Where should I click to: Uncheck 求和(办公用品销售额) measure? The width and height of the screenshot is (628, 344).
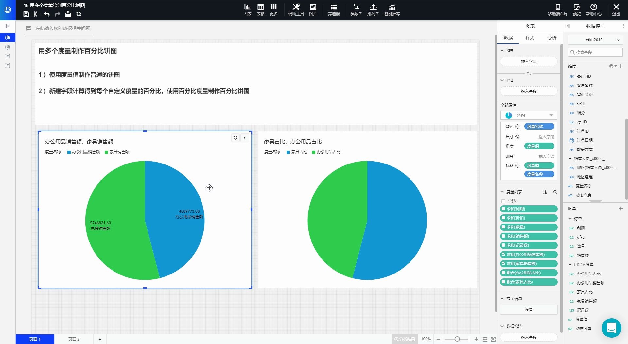pyautogui.click(x=503, y=255)
